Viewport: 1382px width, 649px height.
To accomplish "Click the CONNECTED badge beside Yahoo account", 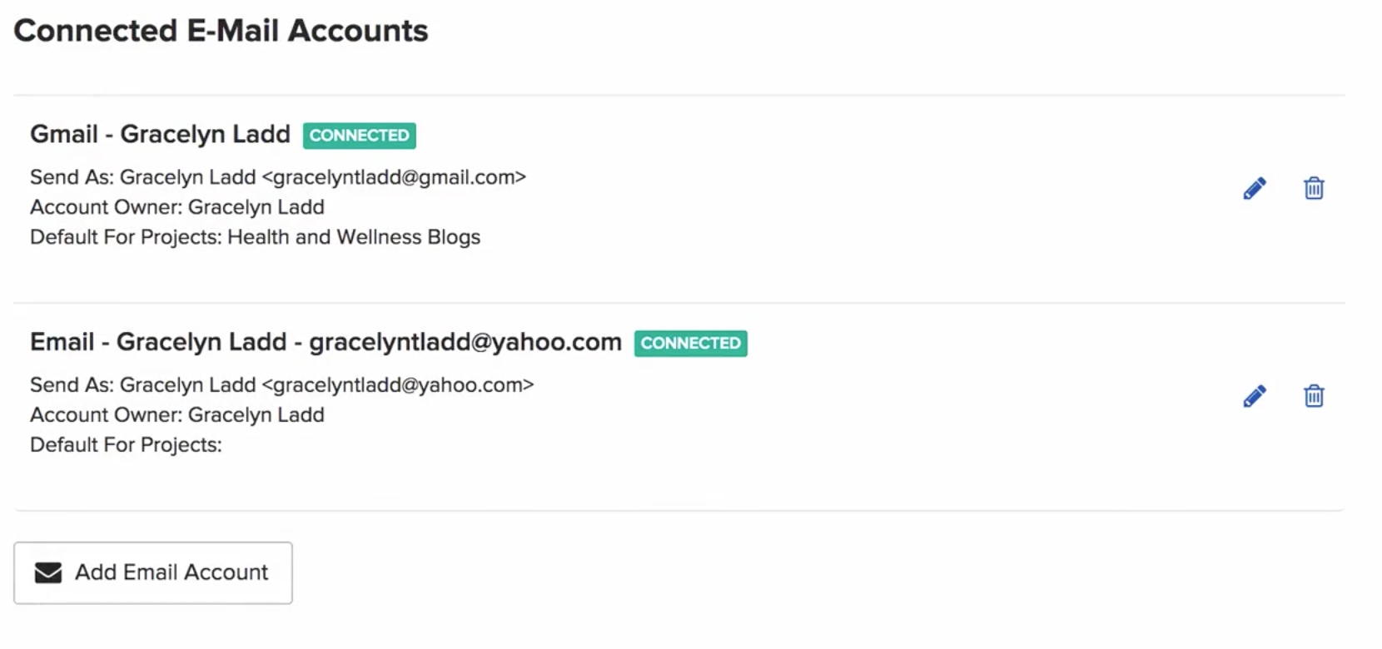I will (x=690, y=344).
